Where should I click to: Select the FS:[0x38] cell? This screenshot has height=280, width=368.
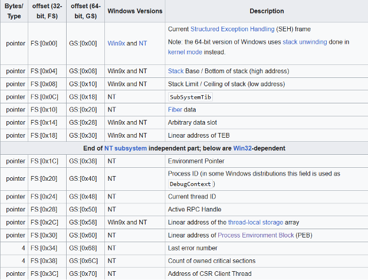(x=47, y=261)
